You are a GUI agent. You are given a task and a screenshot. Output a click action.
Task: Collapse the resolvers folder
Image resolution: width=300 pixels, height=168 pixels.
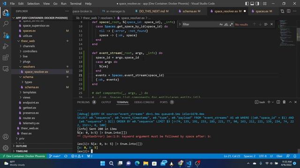point(29,67)
